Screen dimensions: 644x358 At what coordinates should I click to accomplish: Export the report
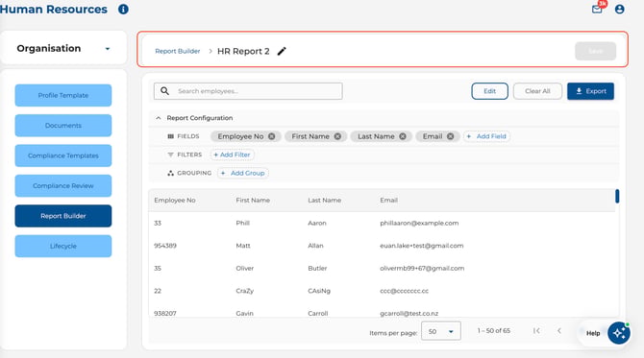[x=590, y=91]
